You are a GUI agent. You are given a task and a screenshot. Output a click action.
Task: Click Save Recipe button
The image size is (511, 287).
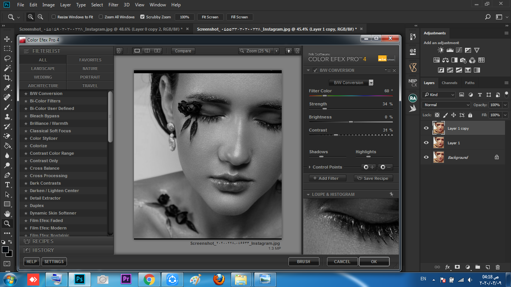click(x=373, y=178)
